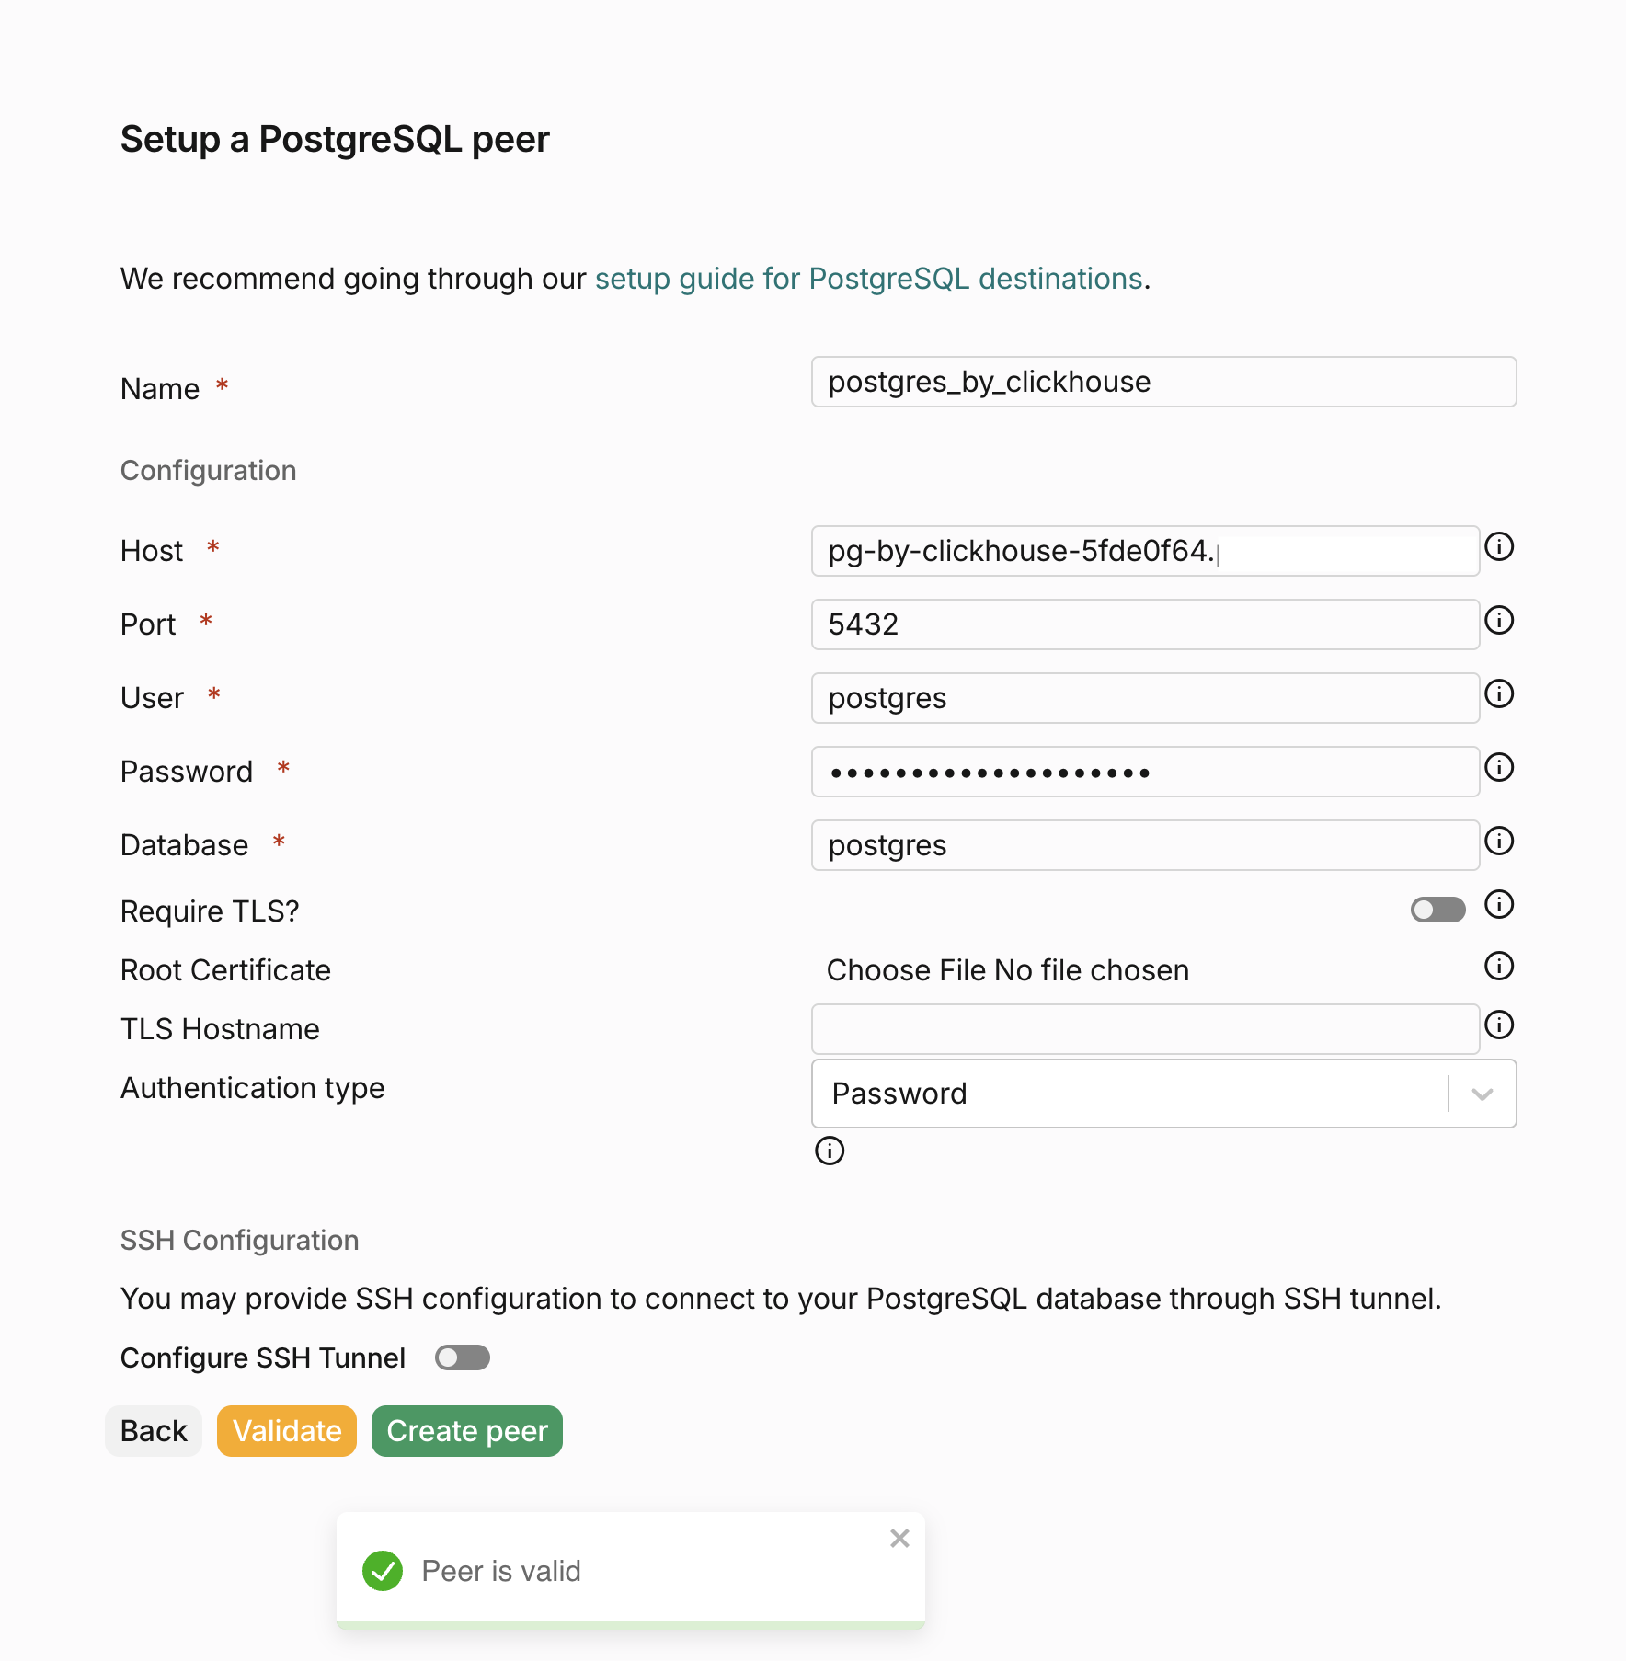1626x1661 pixels.
Task: Open the Root Certificate info tooltip
Action: point(1498,967)
